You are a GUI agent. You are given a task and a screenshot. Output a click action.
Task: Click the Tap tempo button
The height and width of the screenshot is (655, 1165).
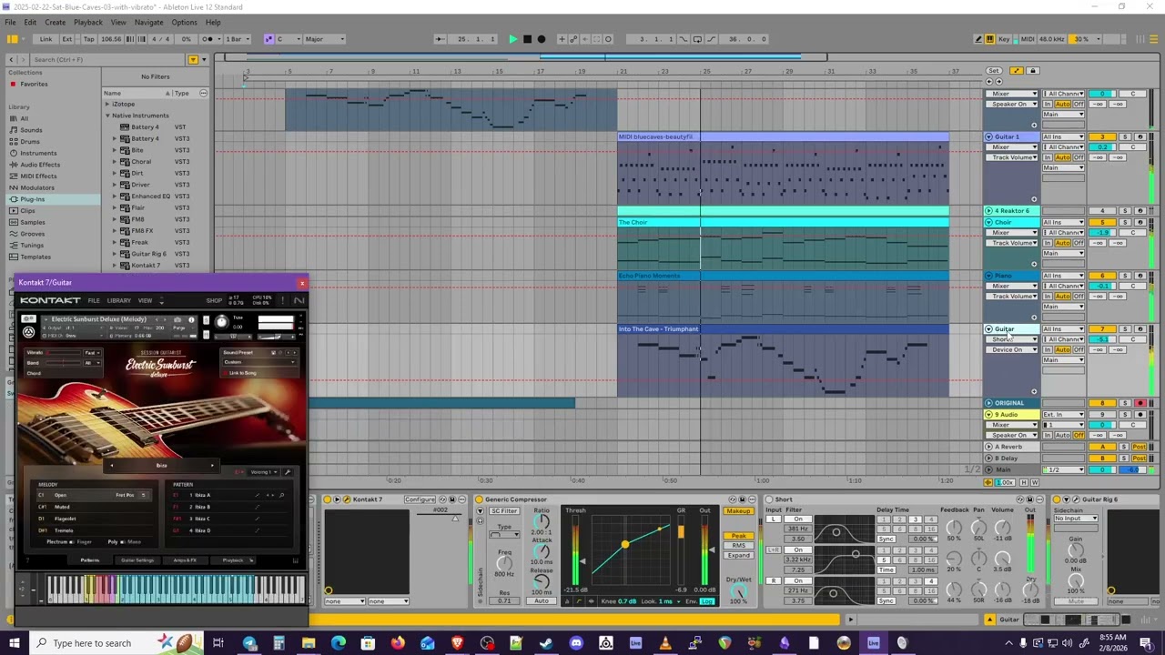[88, 39]
